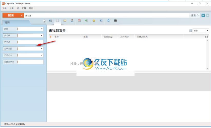Click the orange 搜索 button
Viewport: 211px width, 128px height.
coord(11,15)
